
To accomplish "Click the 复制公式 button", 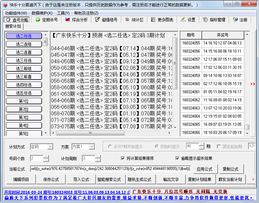I will coord(231,169).
